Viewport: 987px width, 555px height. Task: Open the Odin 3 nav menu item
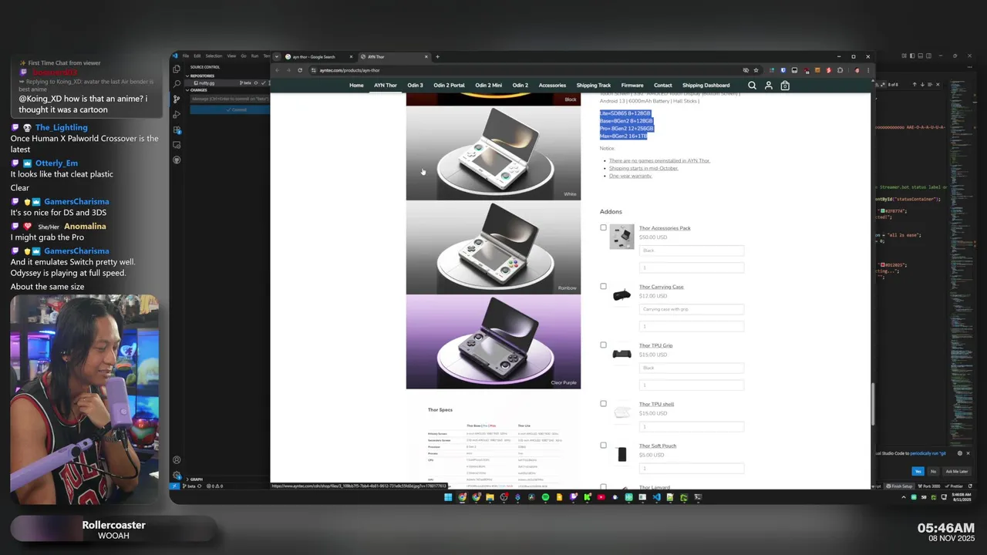click(415, 86)
